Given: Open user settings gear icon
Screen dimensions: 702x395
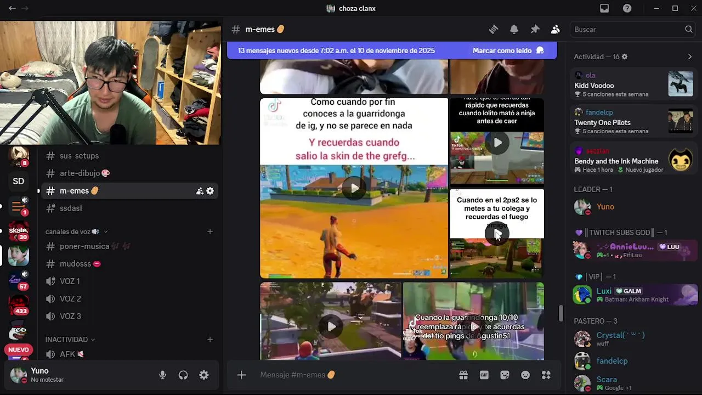Looking at the screenshot, I should click(204, 375).
